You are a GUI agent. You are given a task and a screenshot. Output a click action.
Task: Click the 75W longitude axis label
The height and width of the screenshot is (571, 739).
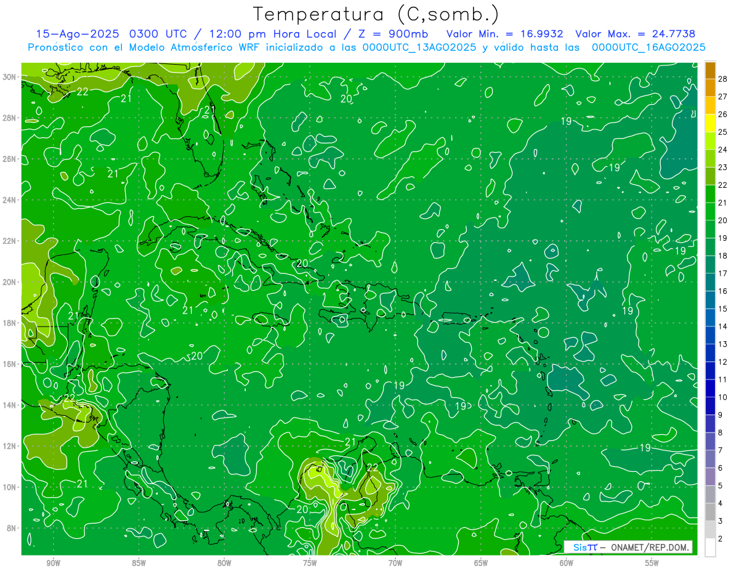[x=310, y=564]
